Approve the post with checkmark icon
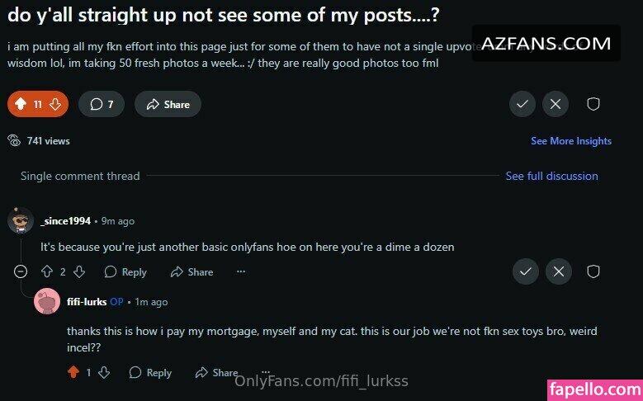Viewport: 643px width, 401px height. pyautogui.click(x=522, y=104)
